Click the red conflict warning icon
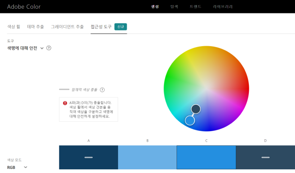295x173 pixels. pos(65,103)
